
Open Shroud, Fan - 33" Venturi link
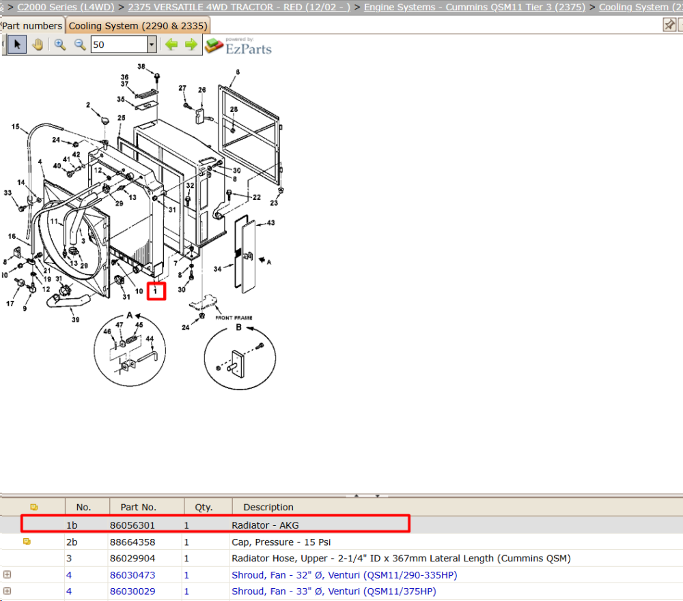click(334, 591)
